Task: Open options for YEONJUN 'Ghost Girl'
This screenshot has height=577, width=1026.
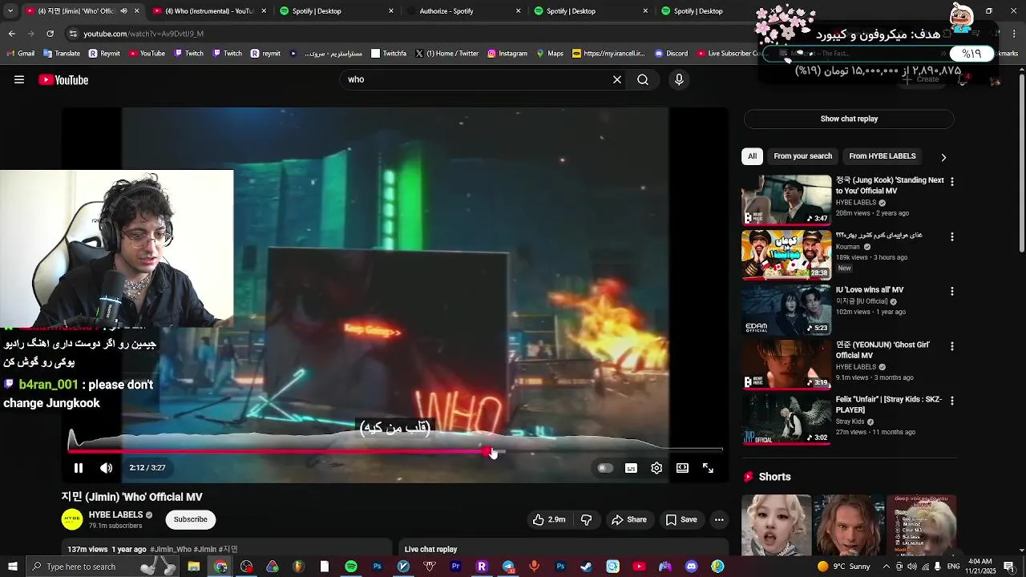Action: tap(952, 346)
